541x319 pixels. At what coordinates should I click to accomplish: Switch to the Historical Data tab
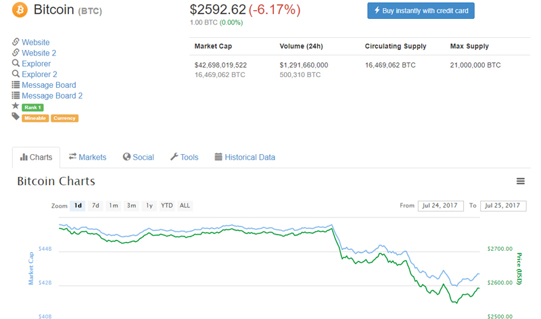click(245, 157)
